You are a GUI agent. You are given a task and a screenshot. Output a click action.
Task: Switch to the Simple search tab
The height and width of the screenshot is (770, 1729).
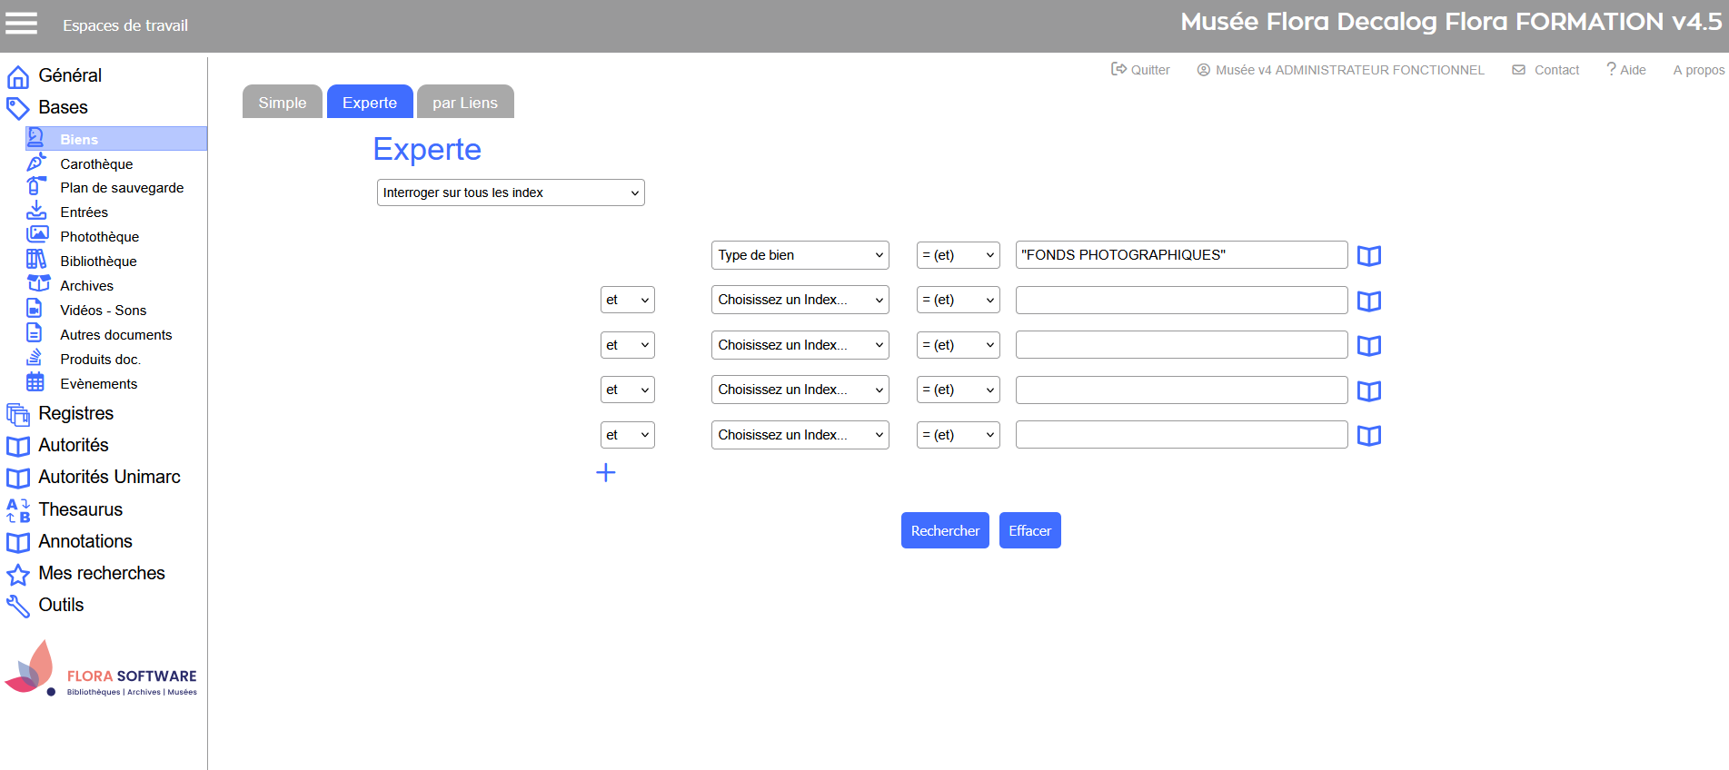[x=282, y=103]
